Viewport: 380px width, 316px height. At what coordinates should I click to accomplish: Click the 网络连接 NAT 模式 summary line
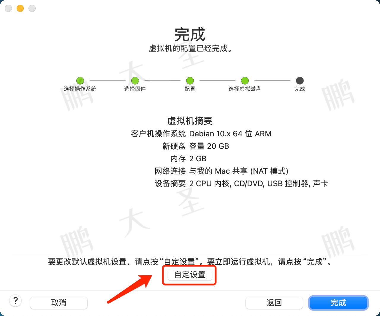221,171
